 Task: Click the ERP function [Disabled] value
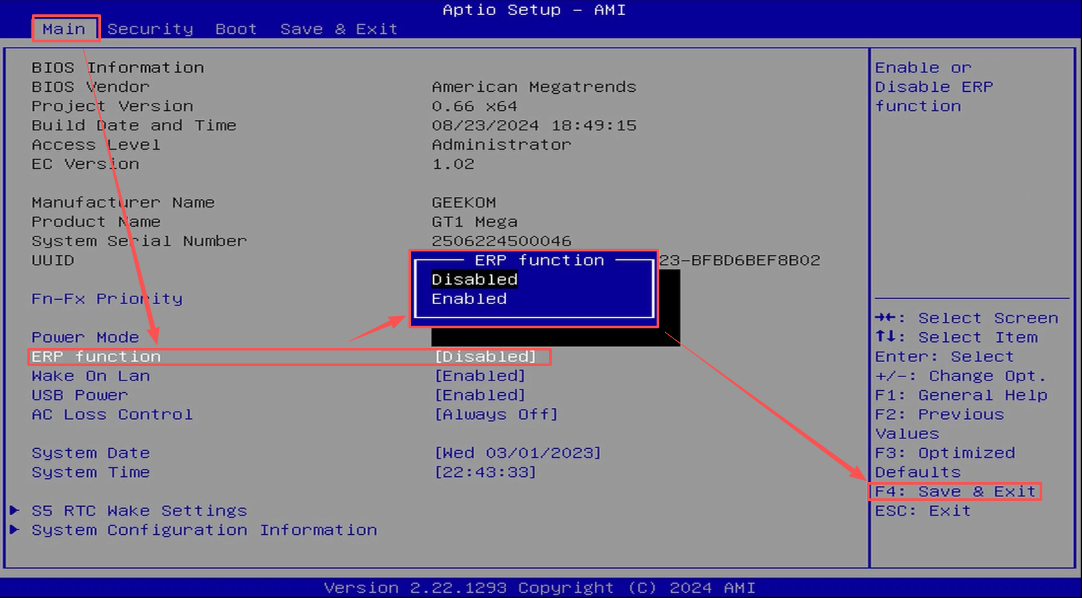click(x=485, y=357)
